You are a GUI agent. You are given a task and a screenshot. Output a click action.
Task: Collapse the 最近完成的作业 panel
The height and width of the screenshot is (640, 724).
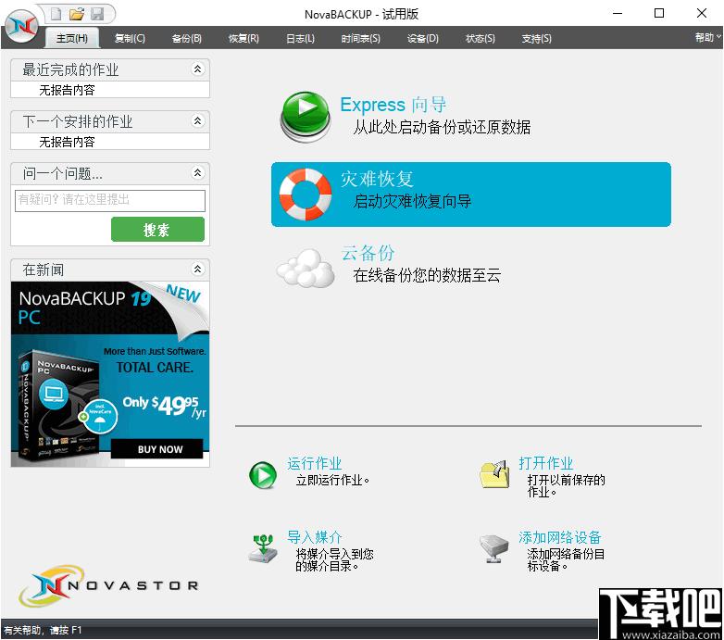click(197, 69)
